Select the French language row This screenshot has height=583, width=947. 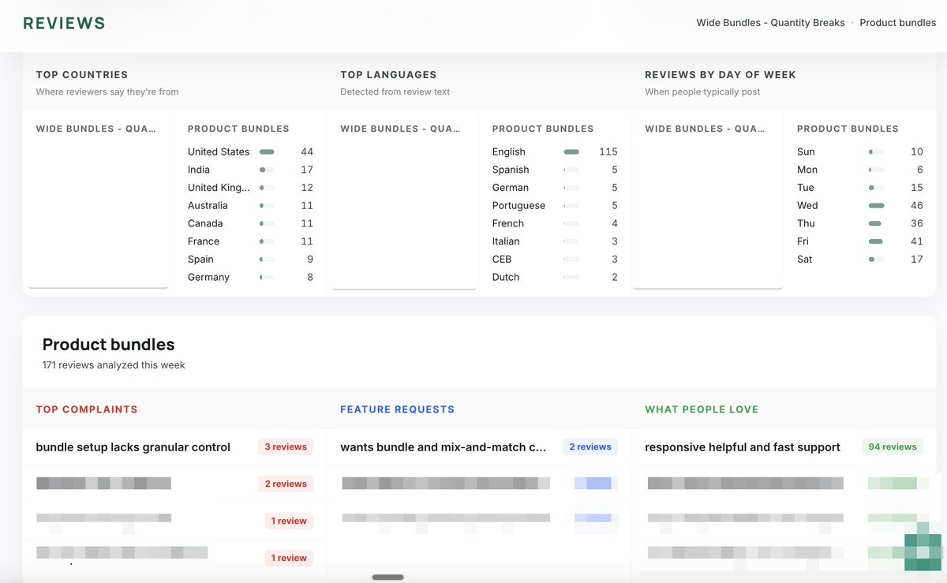coord(555,223)
